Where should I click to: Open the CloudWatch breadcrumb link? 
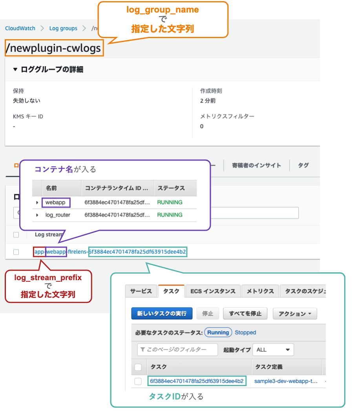click(20, 28)
